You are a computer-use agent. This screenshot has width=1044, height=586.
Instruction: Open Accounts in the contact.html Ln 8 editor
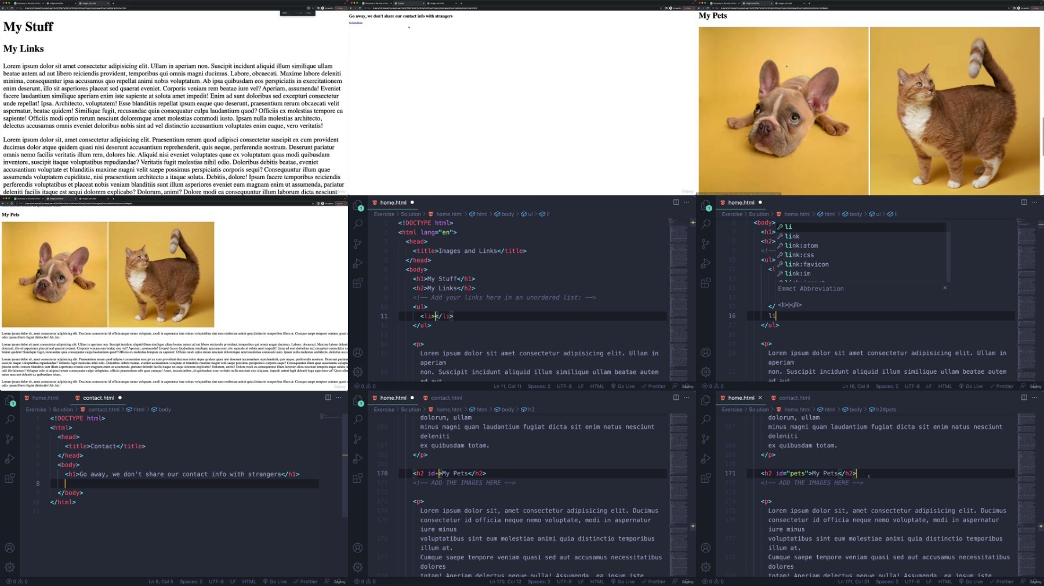tap(10, 548)
